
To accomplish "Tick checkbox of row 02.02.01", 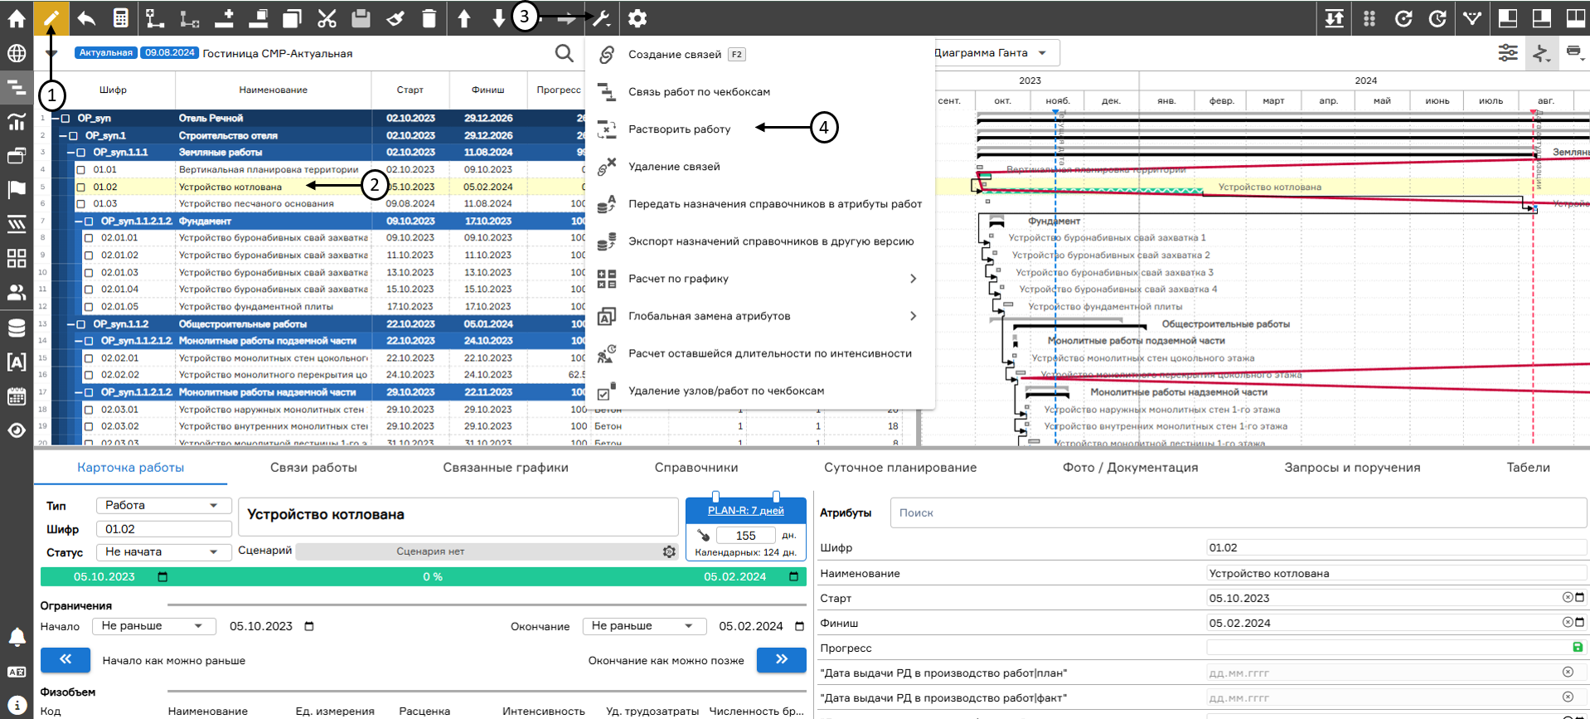I will pos(90,358).
